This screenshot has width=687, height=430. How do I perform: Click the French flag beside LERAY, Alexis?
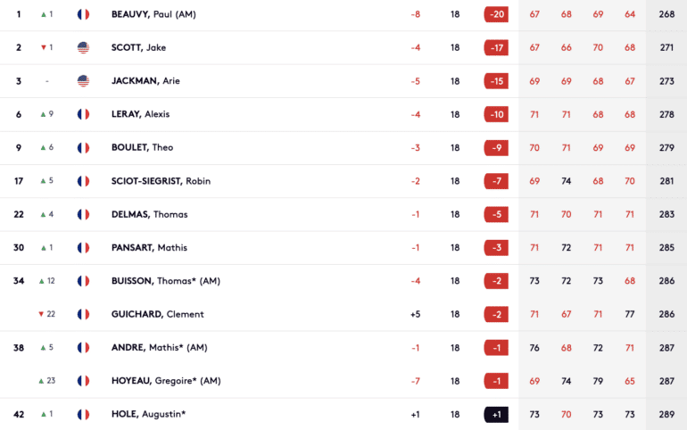point(83,114)
